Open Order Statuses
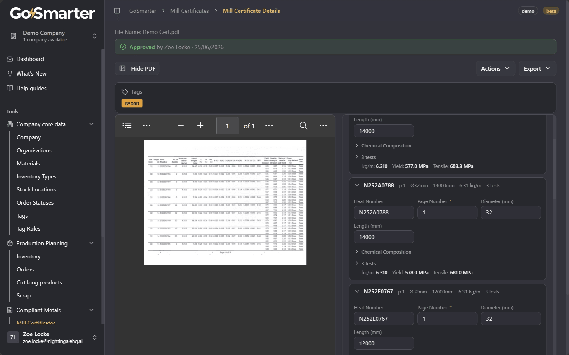The height and width of the screenshot is (355, 569). [x=35, y=203]
